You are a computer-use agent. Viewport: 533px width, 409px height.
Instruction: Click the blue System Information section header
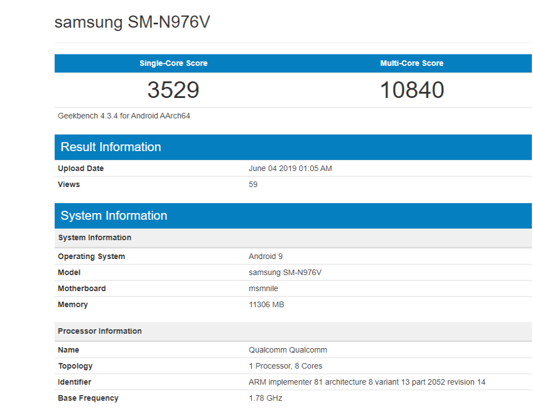pyautogui.click(x=113, y=216)
